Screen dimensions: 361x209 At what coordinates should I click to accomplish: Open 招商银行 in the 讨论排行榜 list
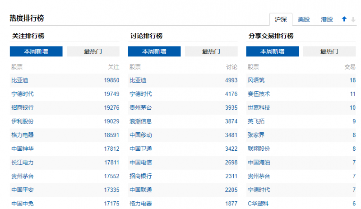[141, 176]
